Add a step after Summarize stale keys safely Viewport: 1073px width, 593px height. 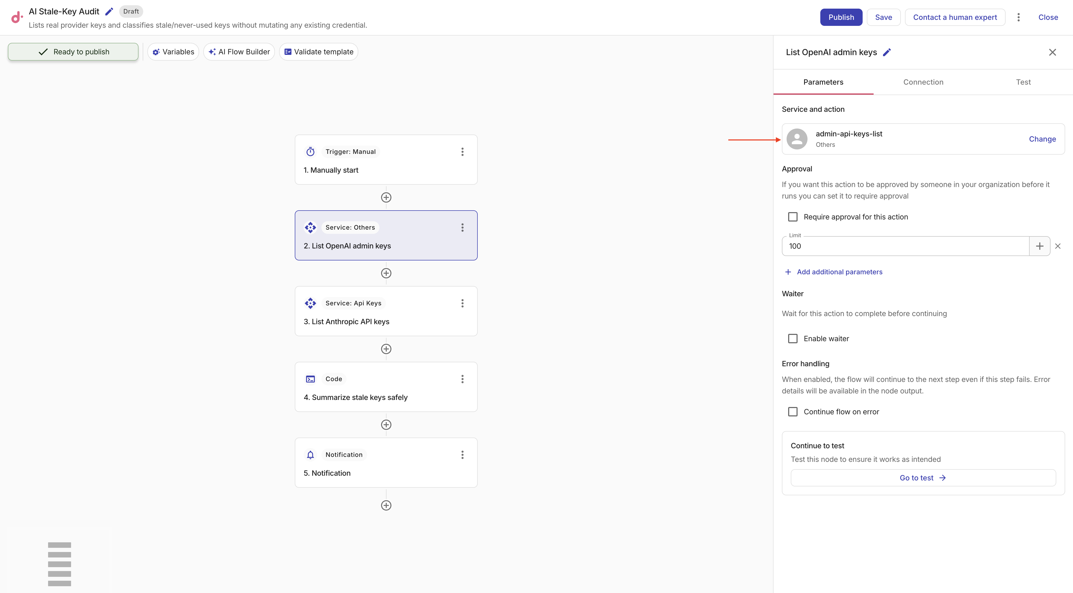point(386,425)
